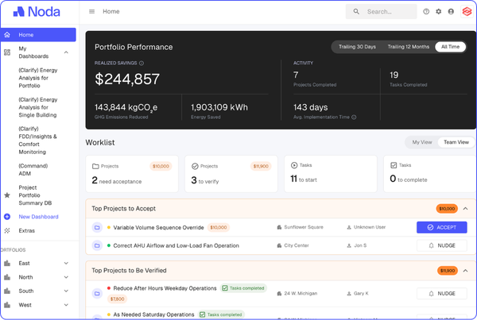The image size is (477, 320).
Task: Click the red layered app icon
Action: 467,12
